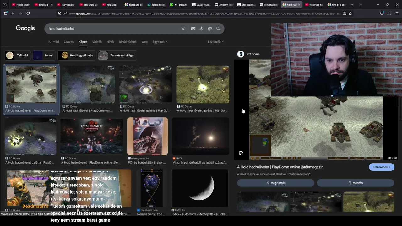This screenshot has width=402, height=226.
Task: Mute the Stream tab speaker icon
Action: 176,5
